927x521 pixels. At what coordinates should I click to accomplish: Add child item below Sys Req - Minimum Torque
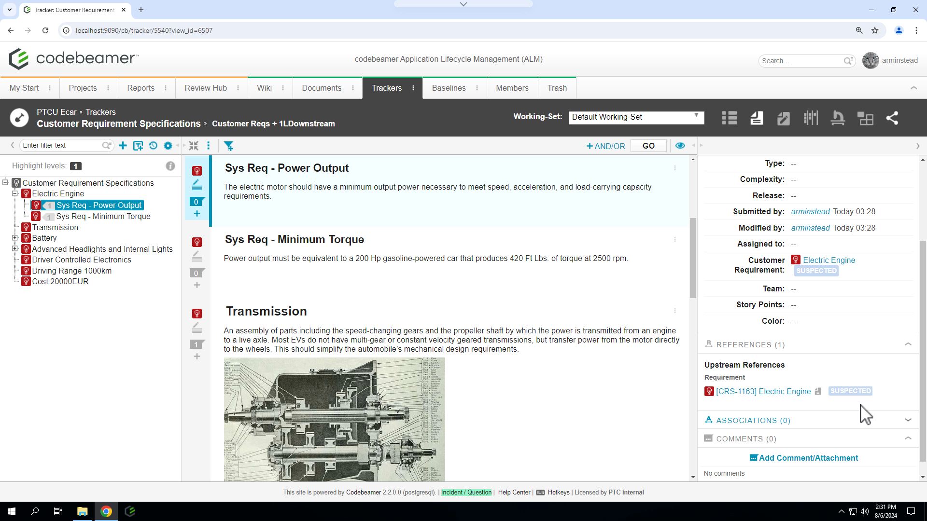click(x=197, y=285)
